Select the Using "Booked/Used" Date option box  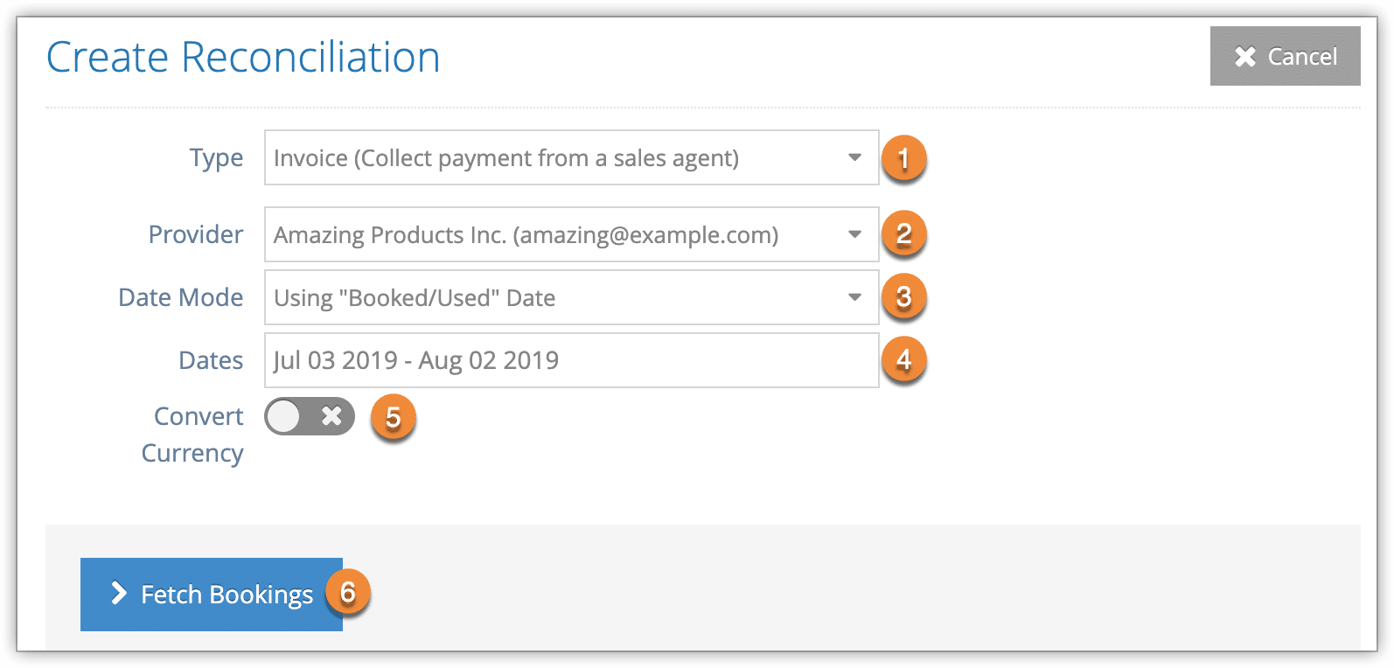(x=571, y=297)
